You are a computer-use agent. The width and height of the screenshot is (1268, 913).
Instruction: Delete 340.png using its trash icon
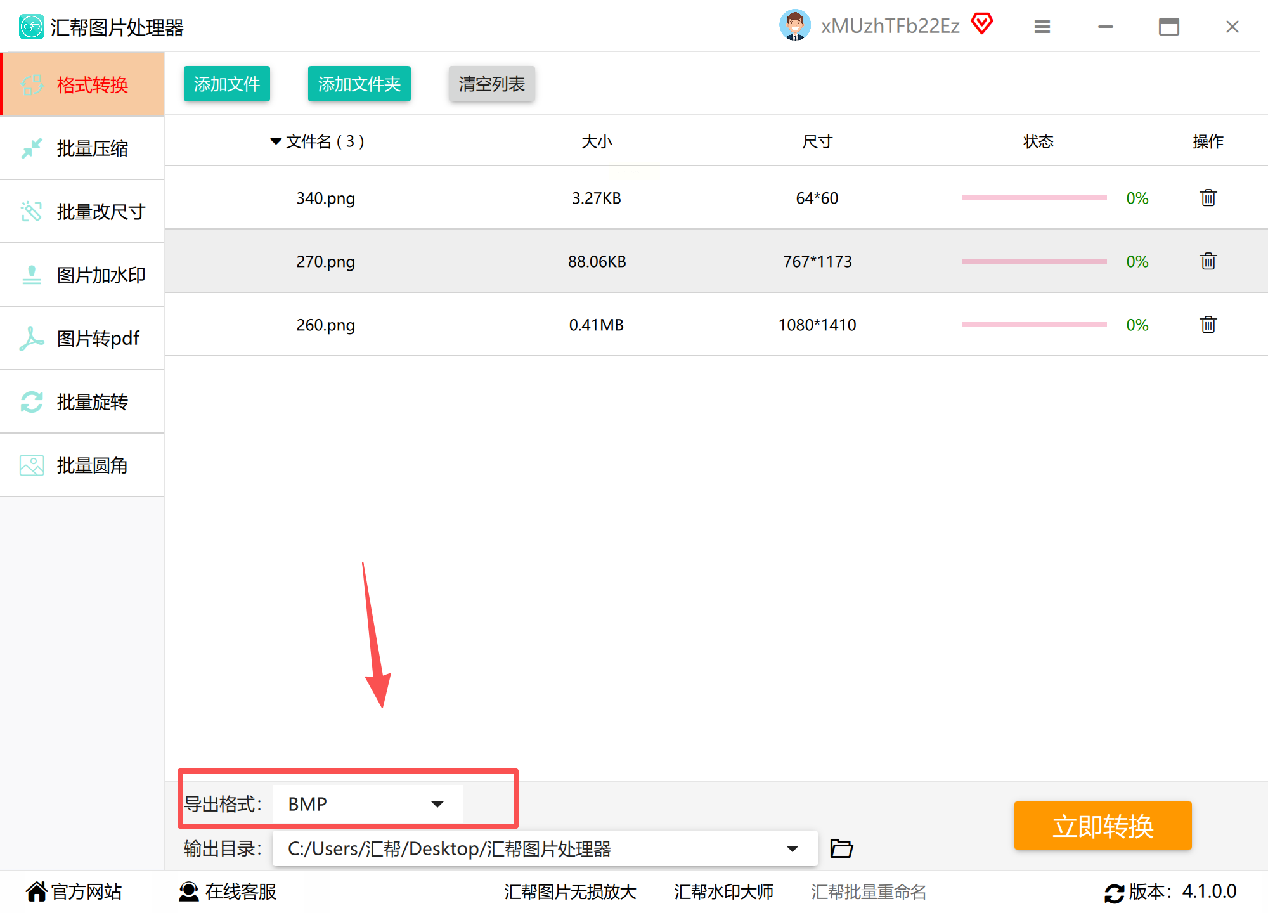(1208, 198)
